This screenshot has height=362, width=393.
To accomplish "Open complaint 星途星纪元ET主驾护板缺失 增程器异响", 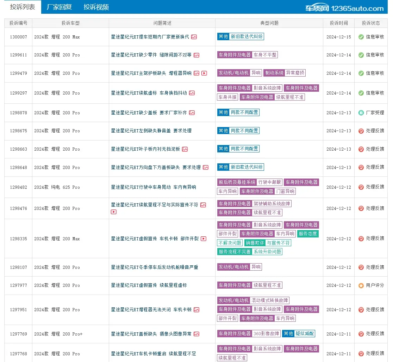I will [x=151, y=73].
